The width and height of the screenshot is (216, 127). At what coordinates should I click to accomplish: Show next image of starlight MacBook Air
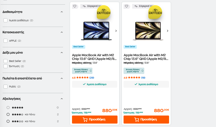pyautogui.click(x=168, y=31)
